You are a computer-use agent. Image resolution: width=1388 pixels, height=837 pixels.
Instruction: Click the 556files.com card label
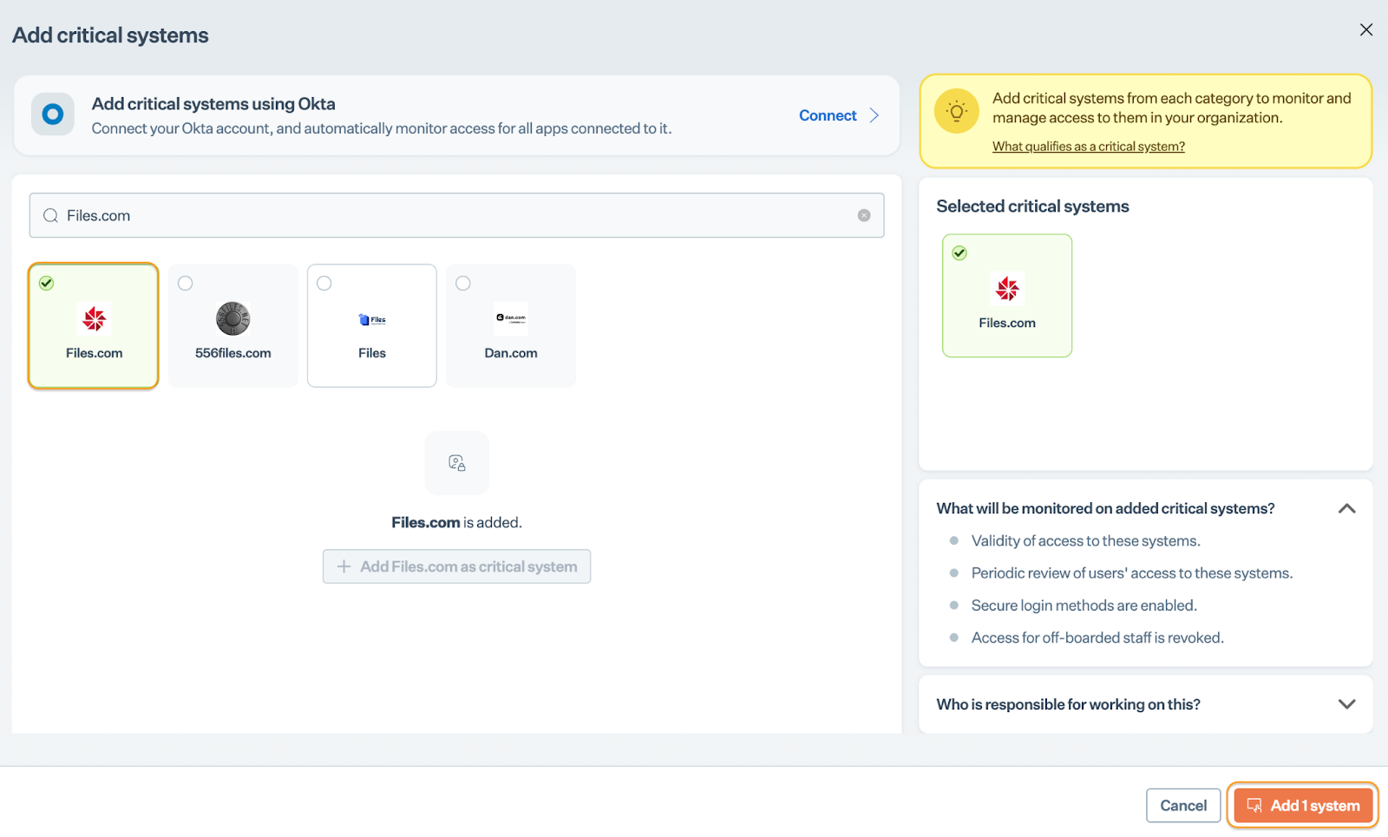pyautogui.click(x=233, y=353)
